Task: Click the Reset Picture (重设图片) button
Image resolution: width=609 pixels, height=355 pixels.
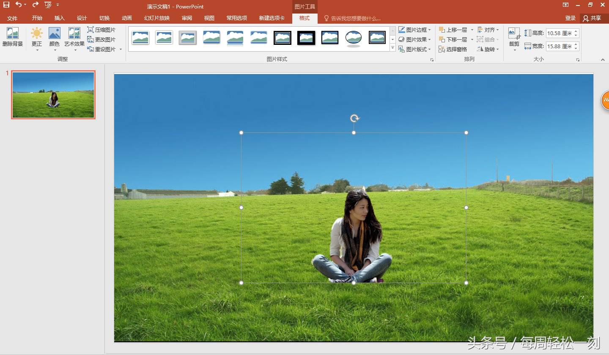Action: [x=101, y=50]
